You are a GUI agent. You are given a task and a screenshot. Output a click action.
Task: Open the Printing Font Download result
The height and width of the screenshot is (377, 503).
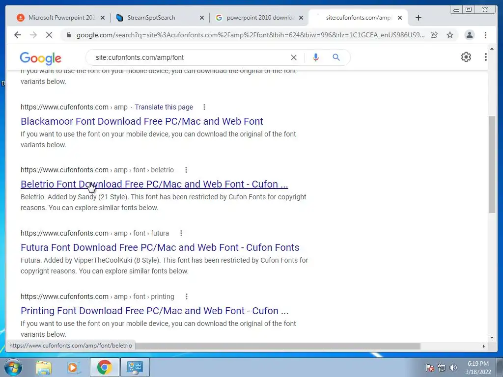point(155,311)
